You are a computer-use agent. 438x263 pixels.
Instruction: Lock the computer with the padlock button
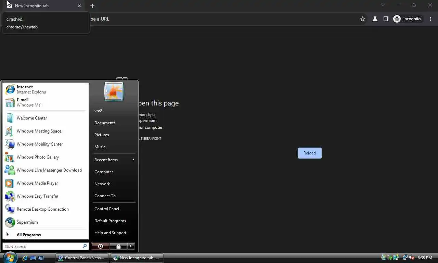click(x=118, y=246)
